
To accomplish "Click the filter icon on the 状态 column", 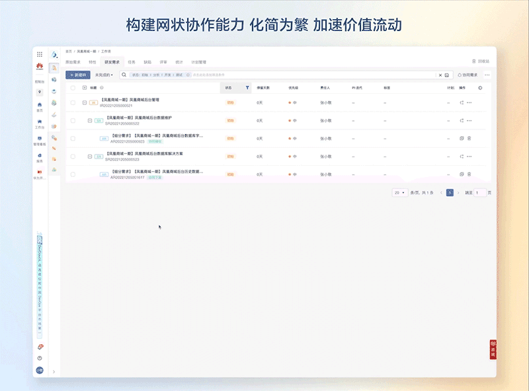I will (247, 87).
